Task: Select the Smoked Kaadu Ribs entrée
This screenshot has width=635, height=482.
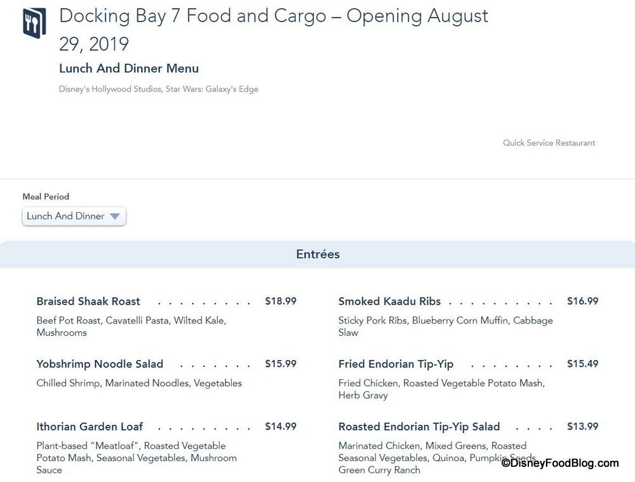Action: click(389, 302)
